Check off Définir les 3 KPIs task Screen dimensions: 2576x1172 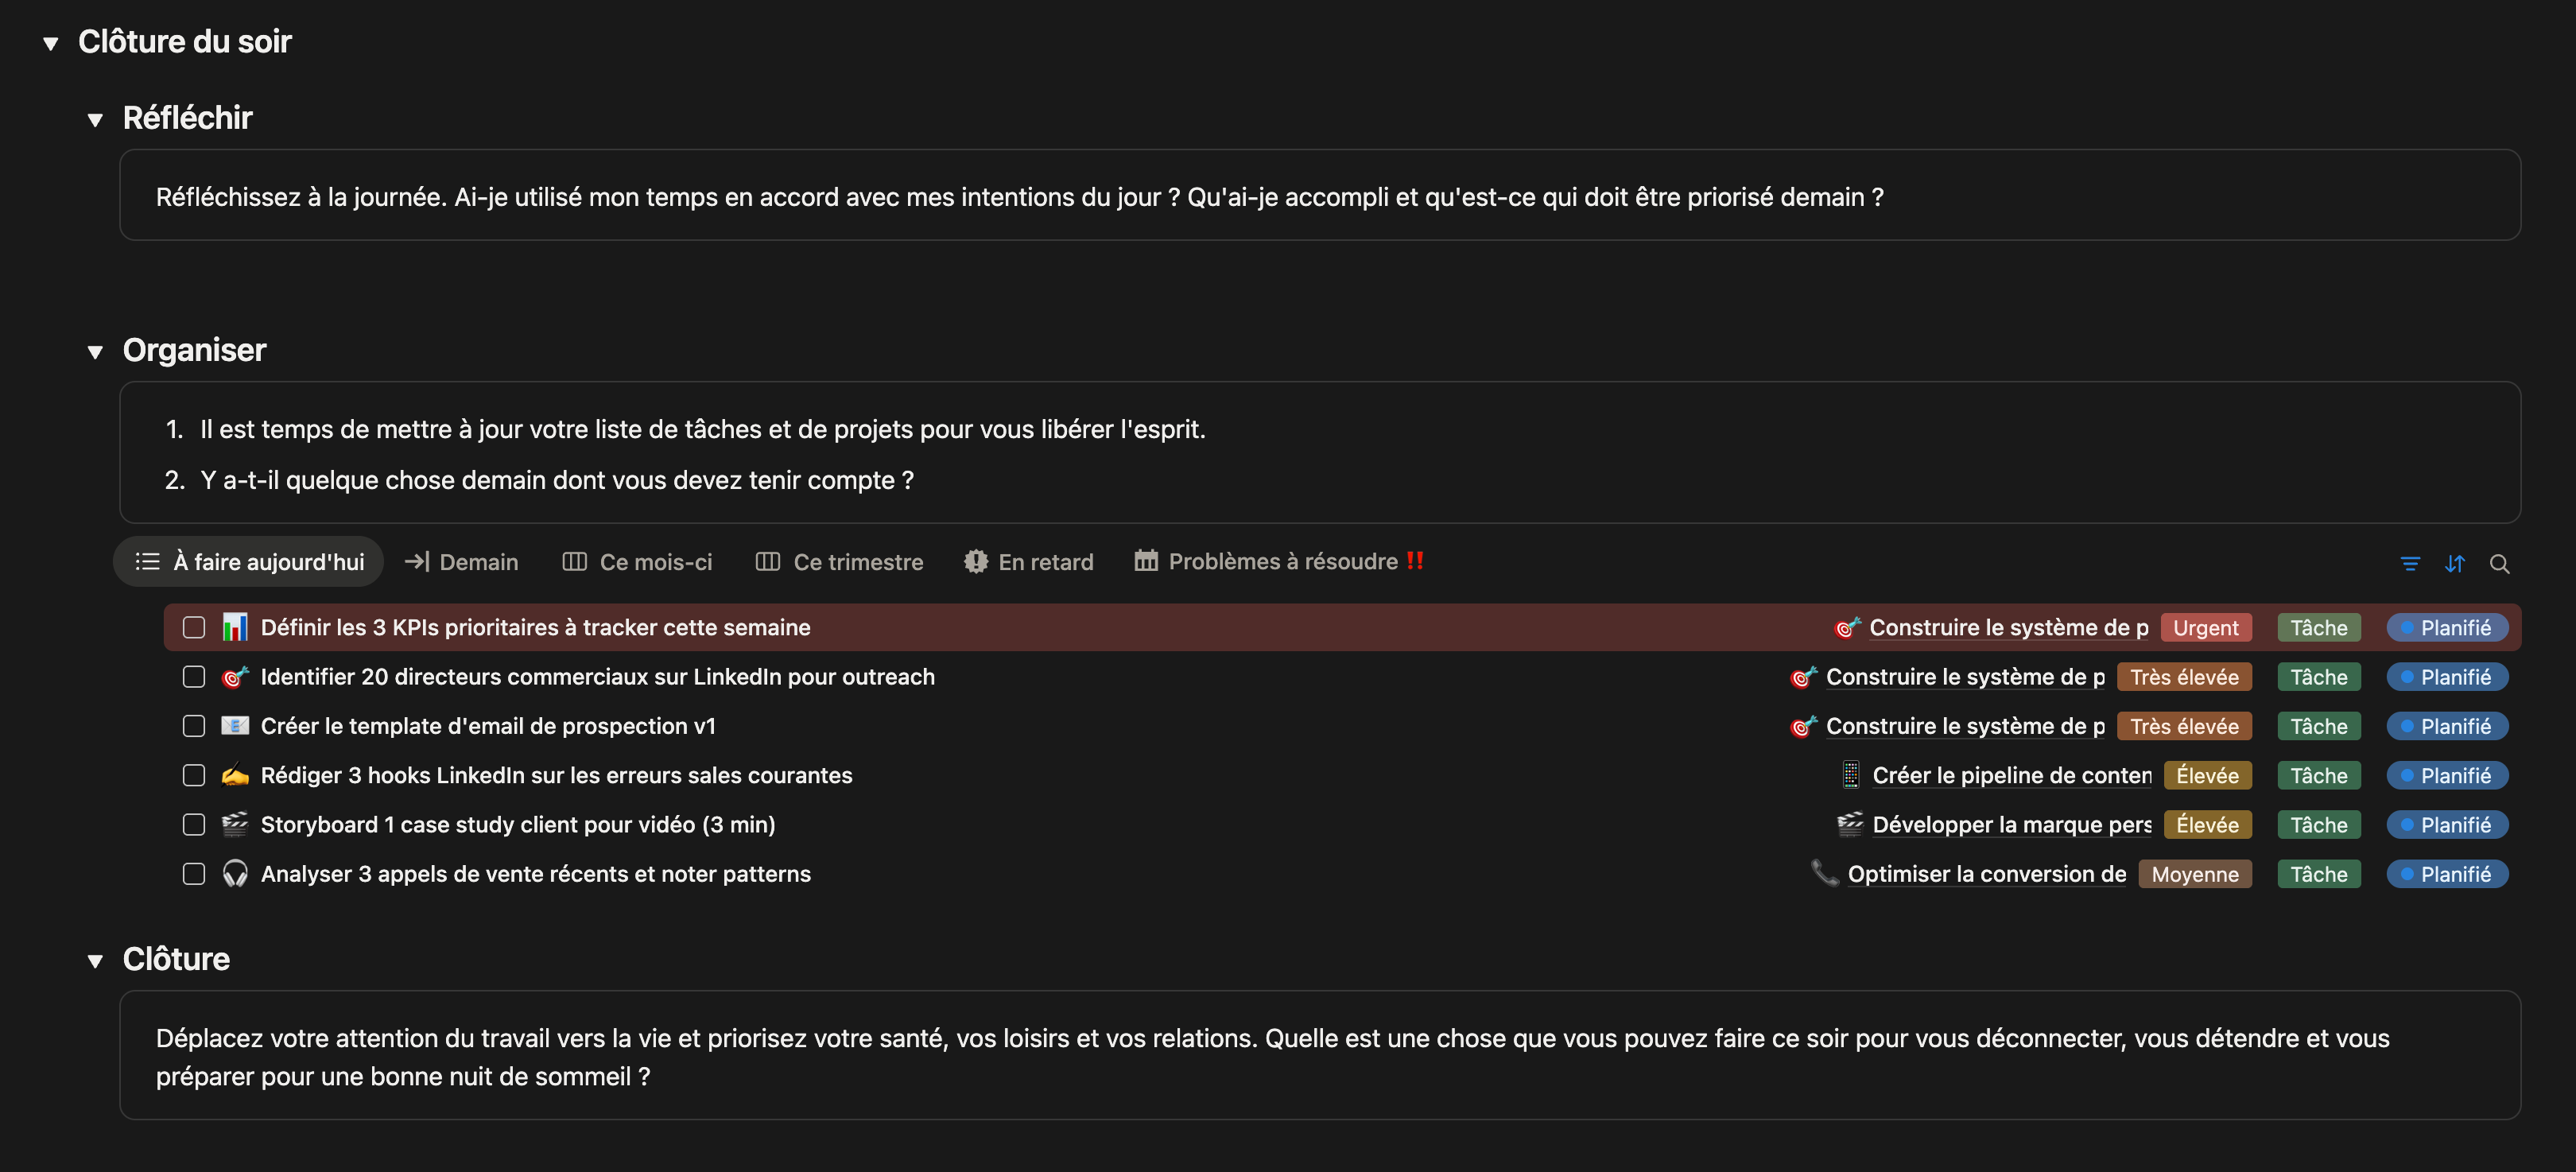(194, 627)
